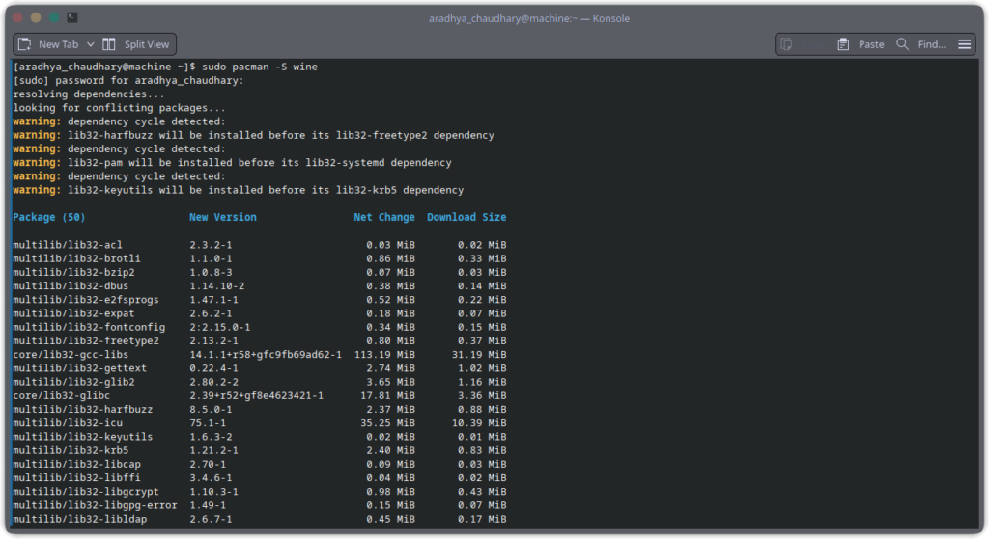989x539 pixels.
Task: Click multilib/lib32-acl package row
Action: (x=259, y=245)
